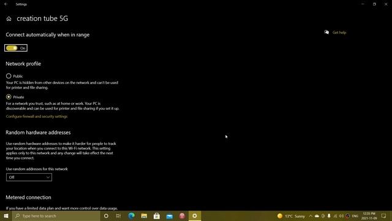Click the Random hardware addresses heading
Viewport: 392px width, 221px height.
tap(38, 133)
